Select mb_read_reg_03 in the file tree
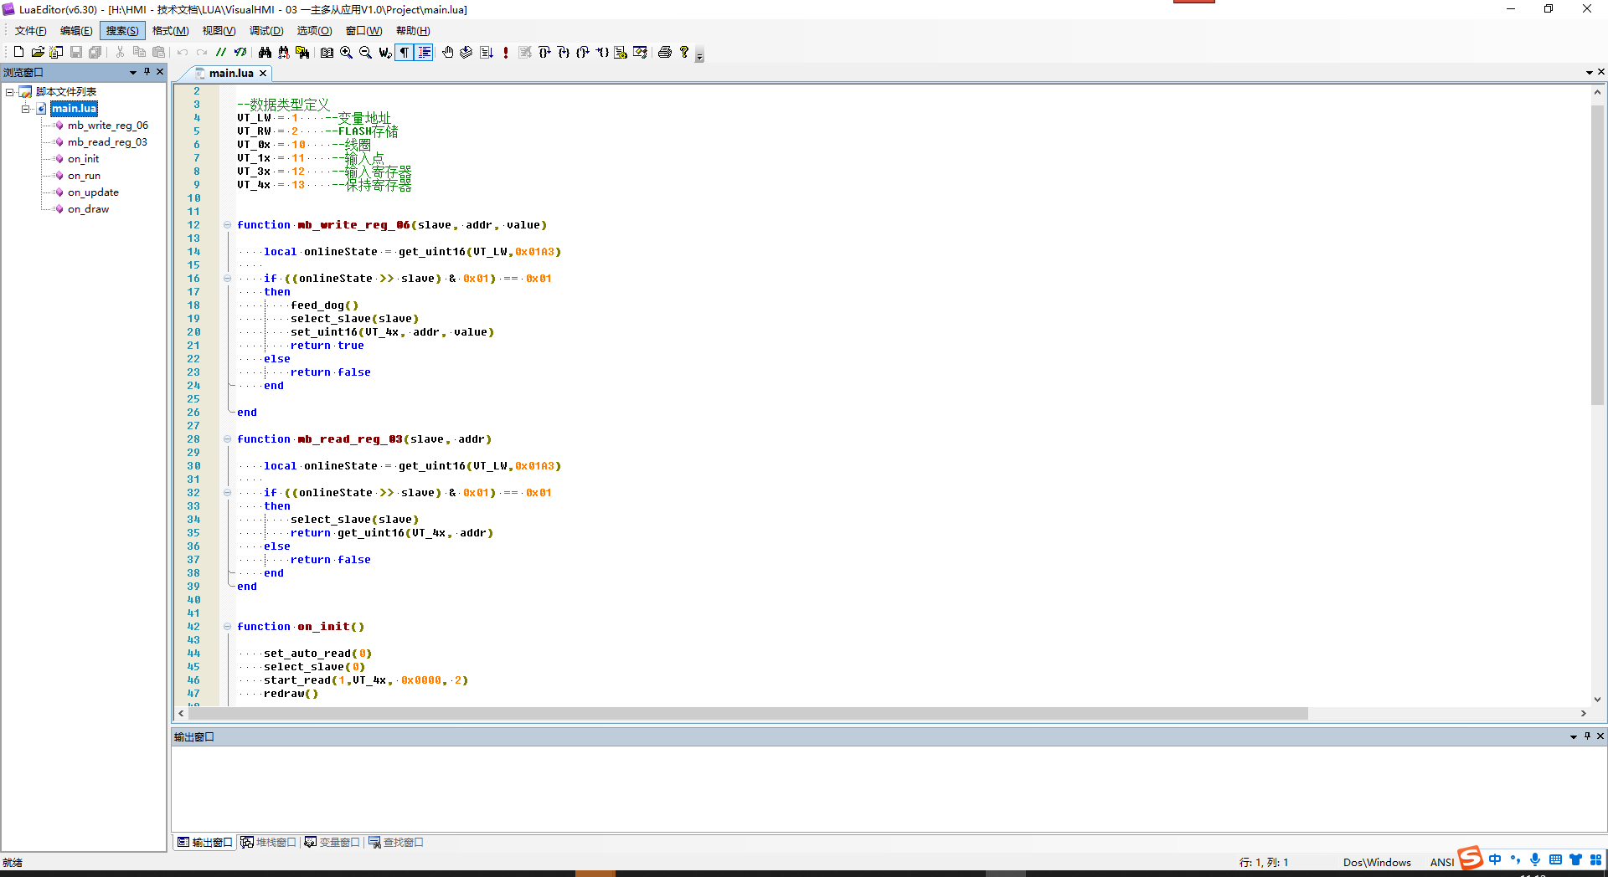1608x877 pixels. point(107,142)
